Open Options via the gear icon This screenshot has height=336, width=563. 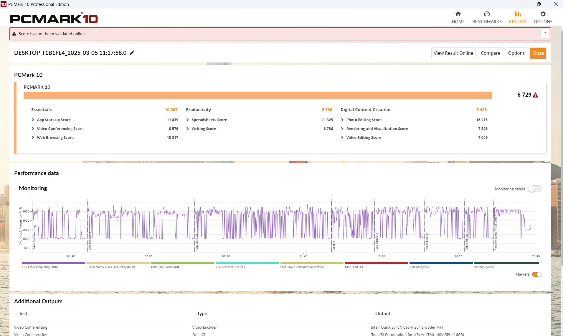point(543,14)
